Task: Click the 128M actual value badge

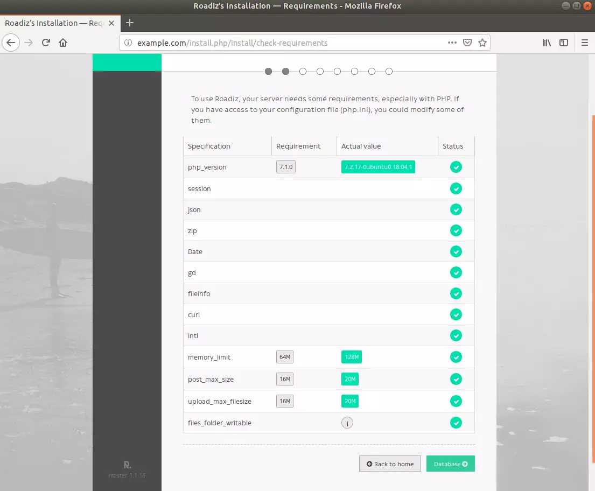Action: (352, 357)
